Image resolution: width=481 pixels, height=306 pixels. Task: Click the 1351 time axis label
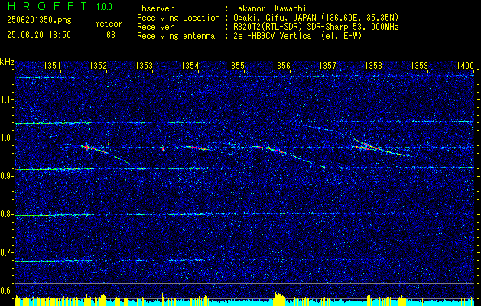(52, 65)
